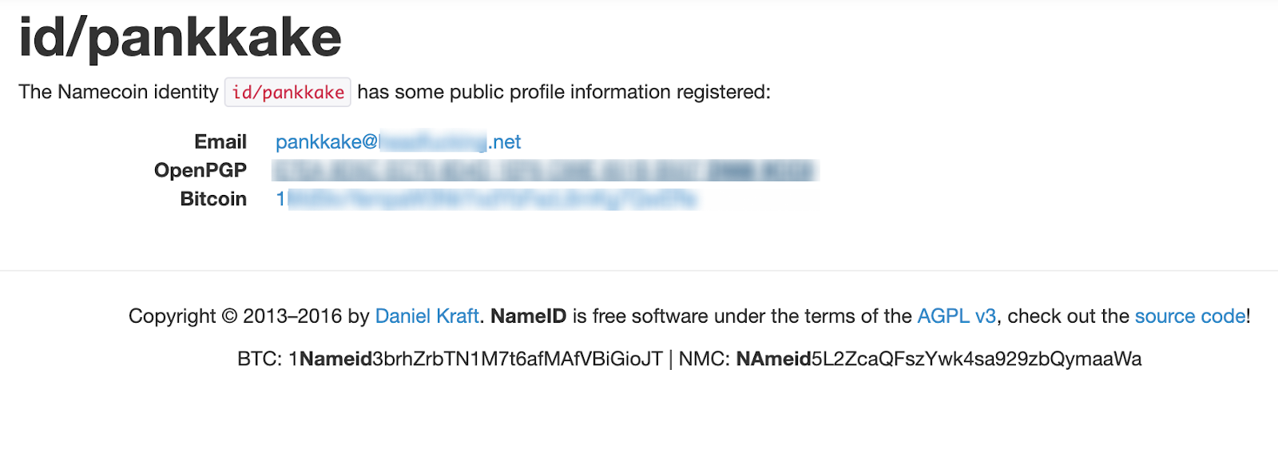Click the bold OpenPGP field label
This screenshot has height=457, width=1278.
[200, 170]
